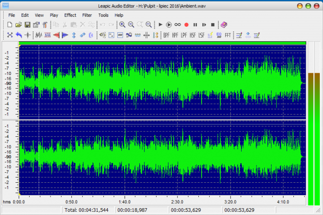323x215 pixels.
Task: Click the green overview bar above the waveform
Action: coord(162,43)
